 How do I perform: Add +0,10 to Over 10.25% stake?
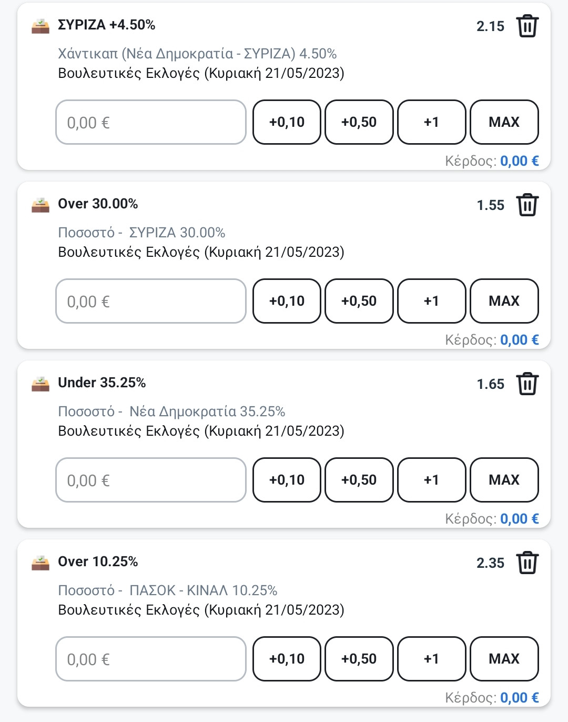point(287,659)
